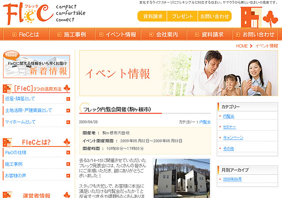The width and height of the screenshot is (282, 198).
Task: Click the family photo イベント情報 banner
Action: tap(178, 73)
